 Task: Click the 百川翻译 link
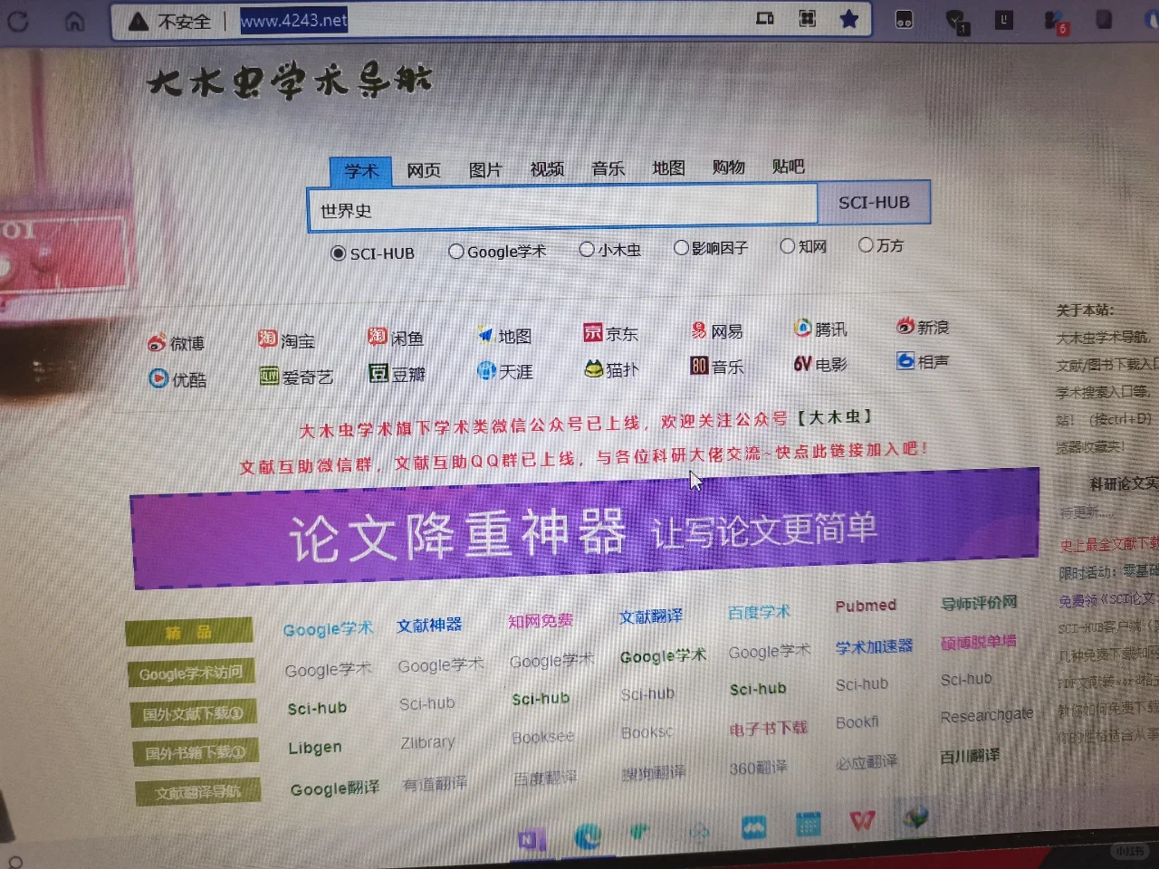click(970, 756)
